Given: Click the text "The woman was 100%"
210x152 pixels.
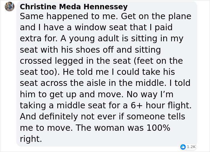Looking at the screenshot, I should pyautogui.click(x=123, y=128).
